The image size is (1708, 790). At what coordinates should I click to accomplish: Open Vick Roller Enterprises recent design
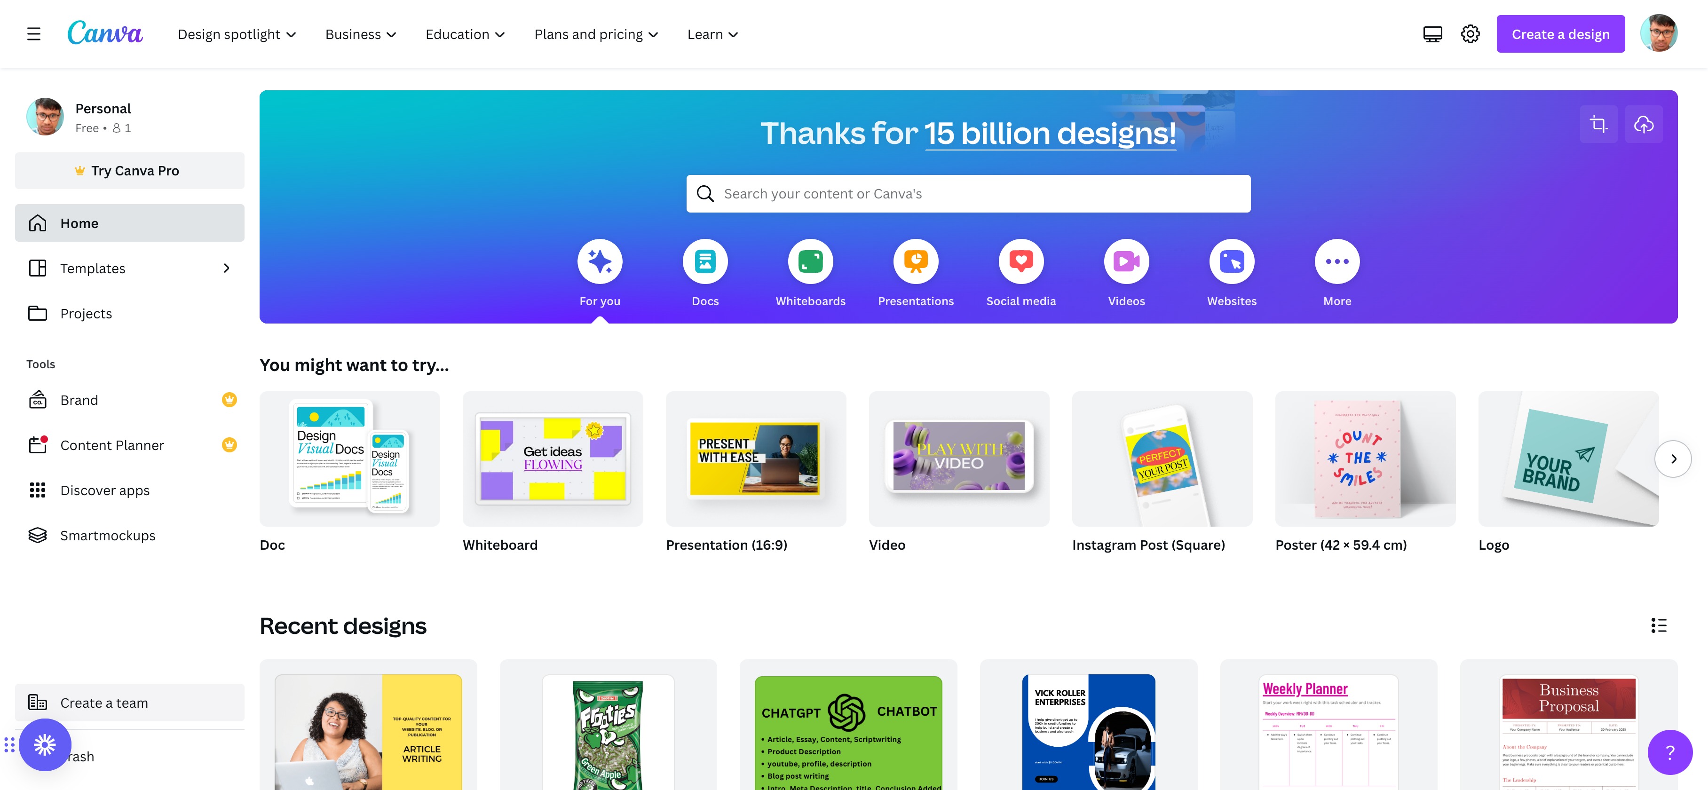(x=1088, y=725)
